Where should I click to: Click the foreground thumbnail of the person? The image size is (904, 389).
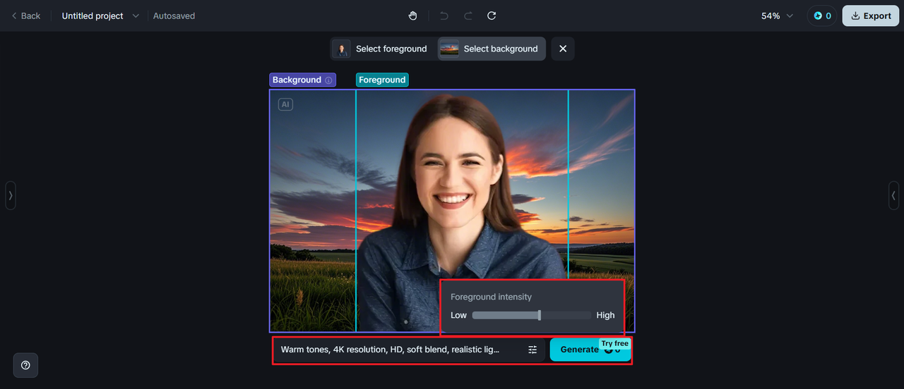[342, 49]
